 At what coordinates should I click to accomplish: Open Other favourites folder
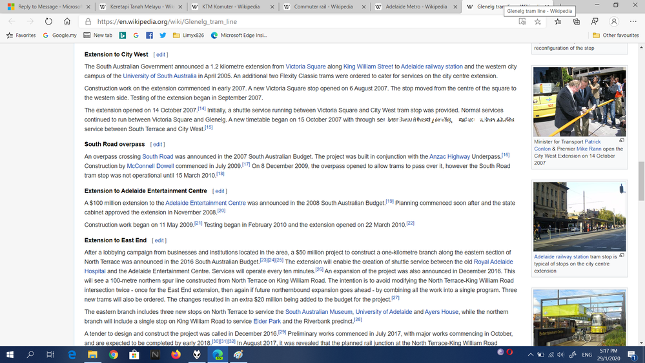pyautogui.click(x=616, y=36)
